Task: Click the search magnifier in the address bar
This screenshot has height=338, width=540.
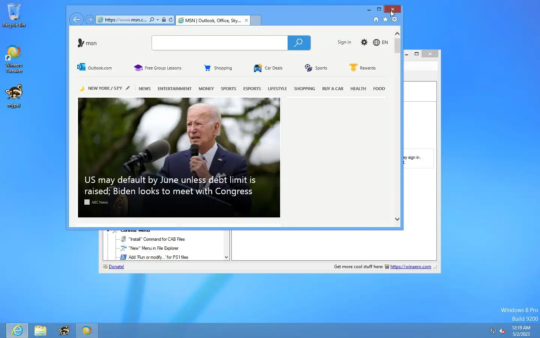Action: coord(151,20)
